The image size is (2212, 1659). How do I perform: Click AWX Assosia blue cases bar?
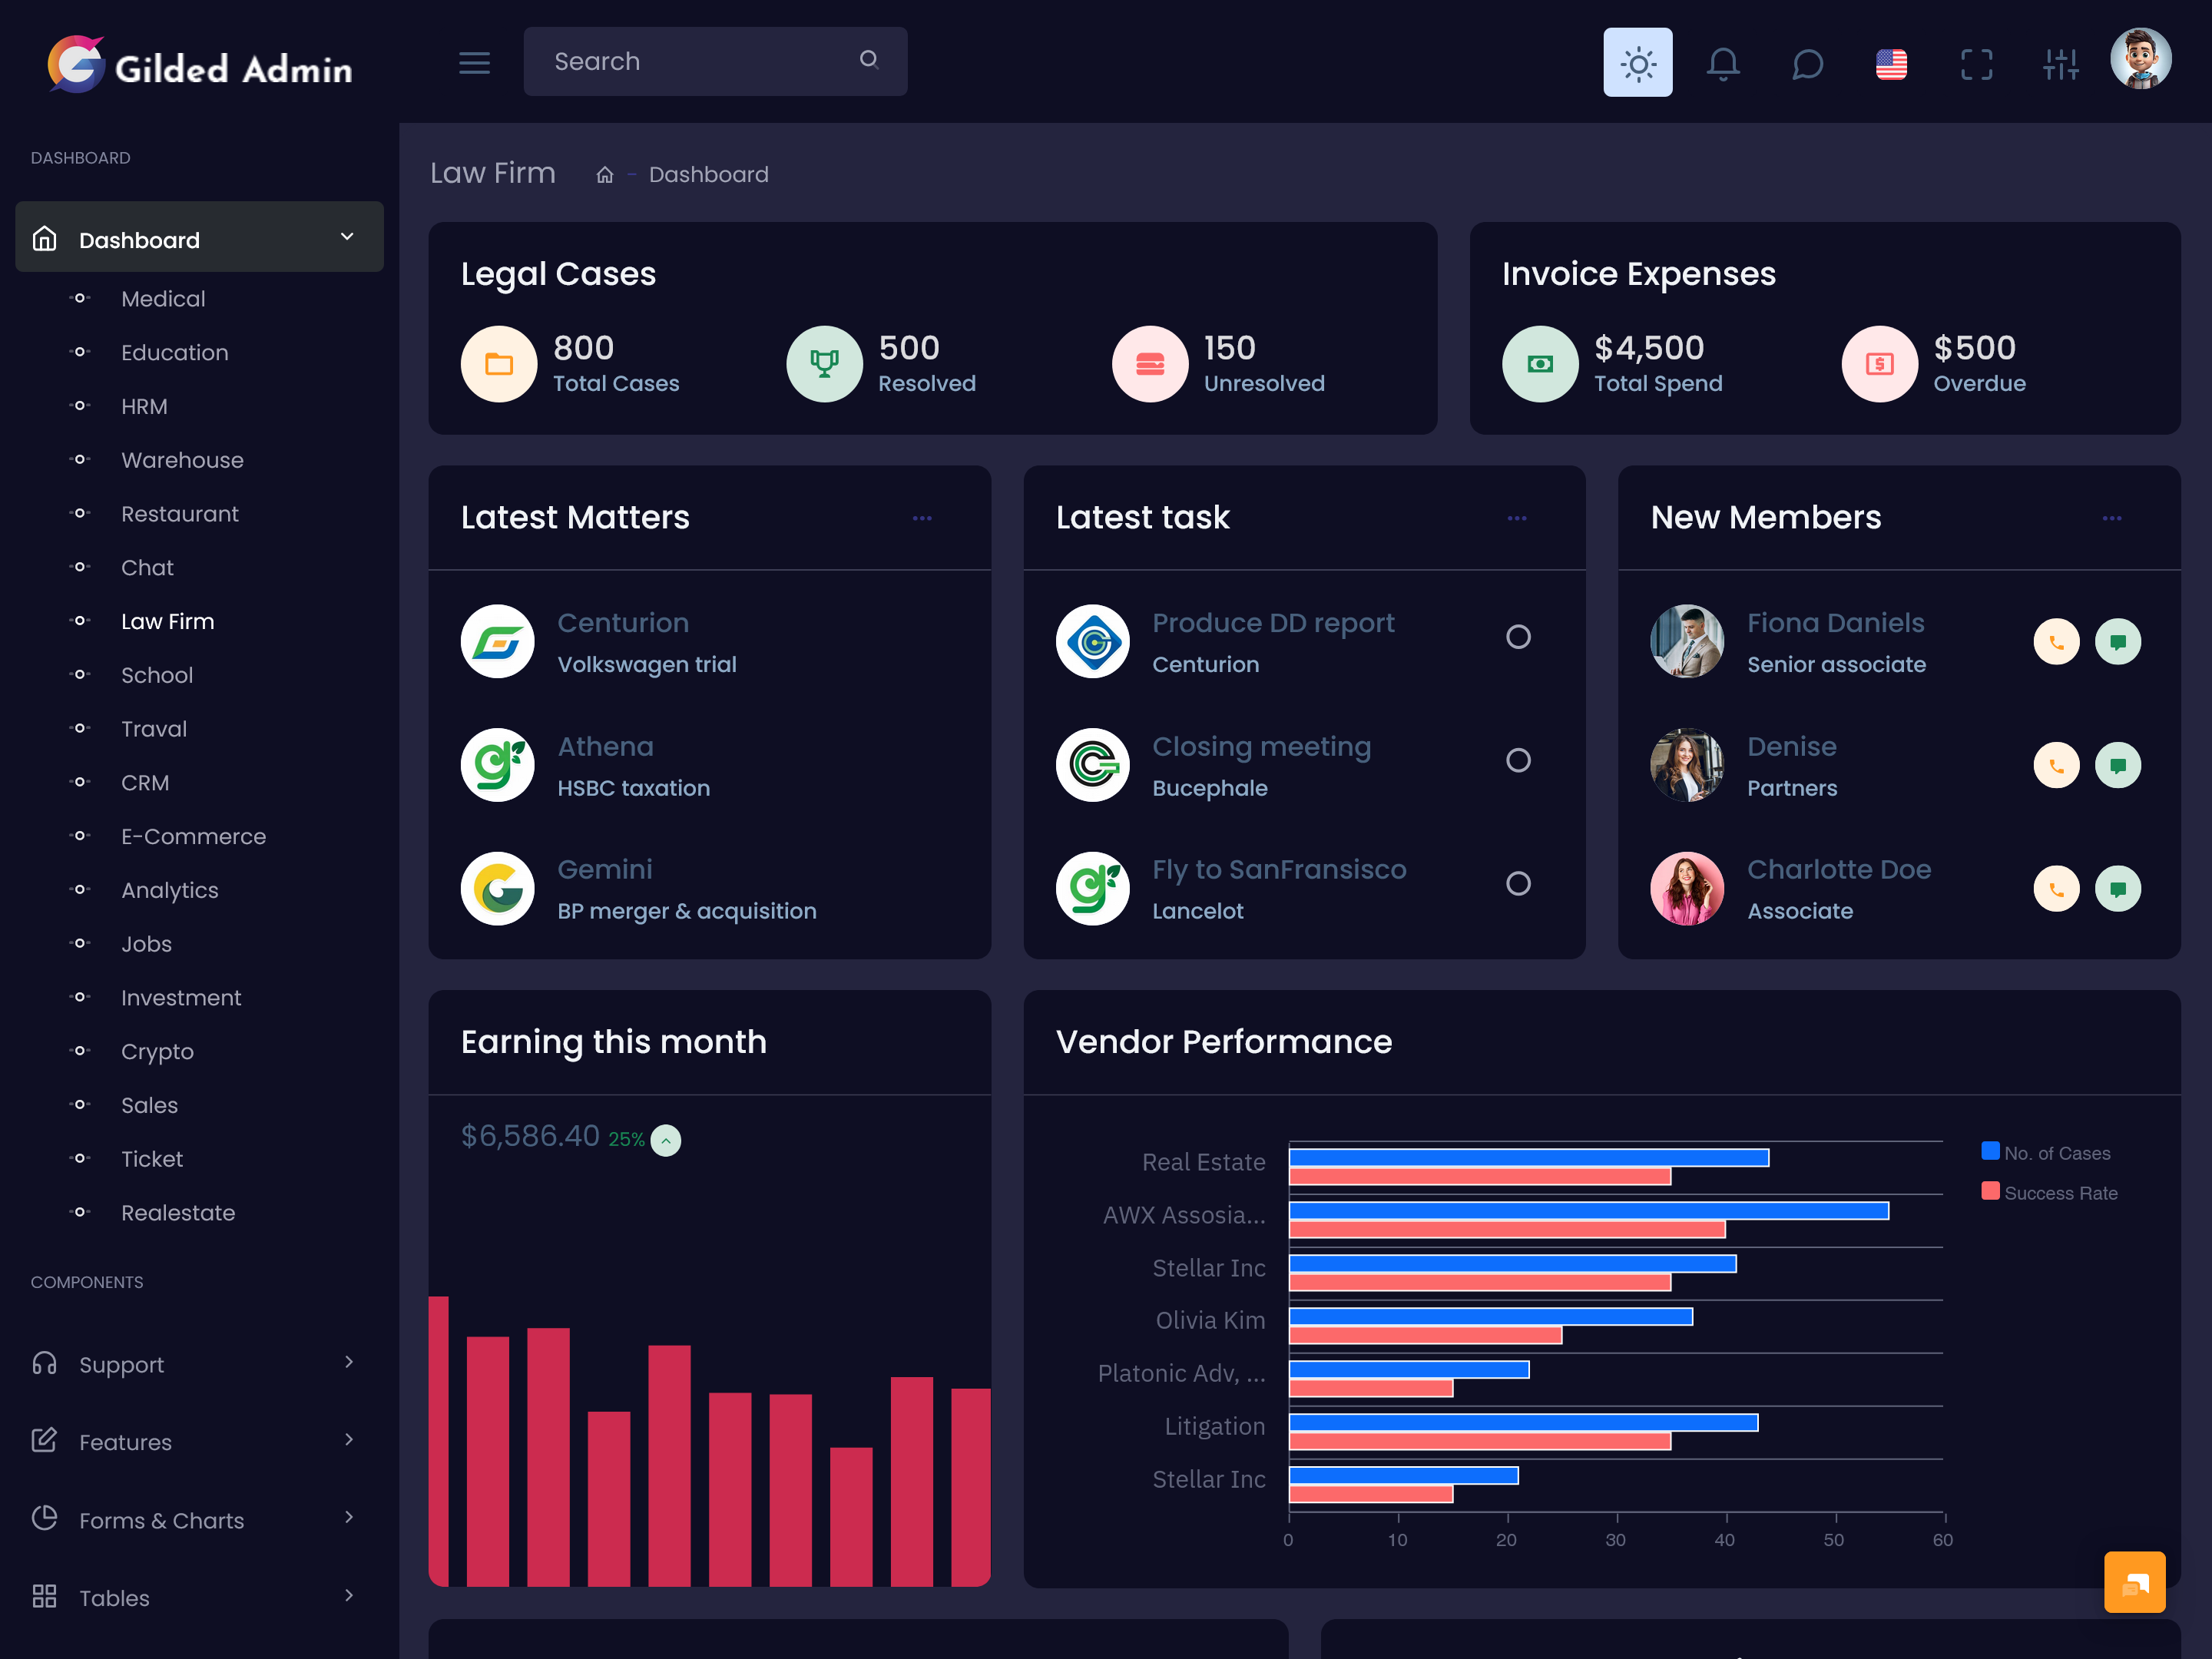pyautogui.click(x=1588, y=1211)
